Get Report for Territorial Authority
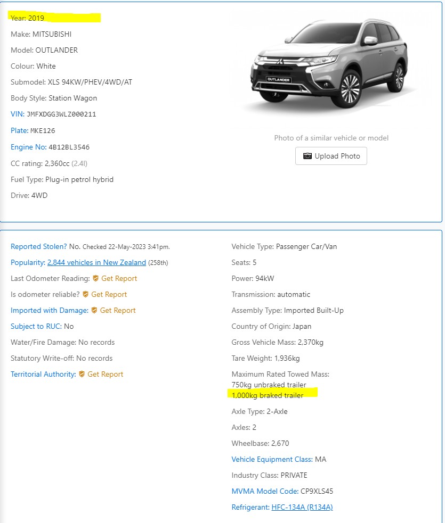The height and width of the screenshot is (523, 445). (x=105, y=374)
